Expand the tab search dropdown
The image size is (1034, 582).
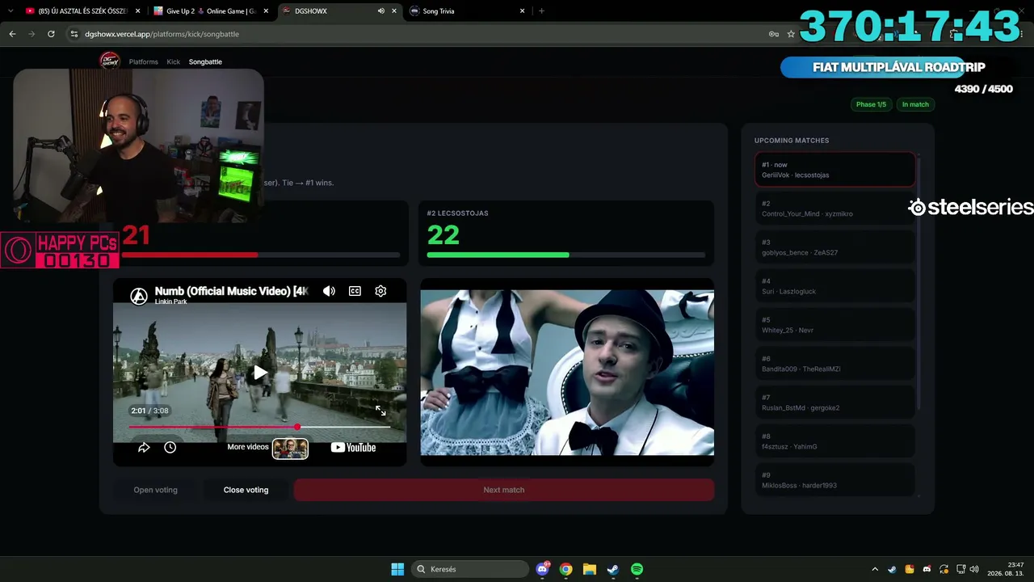pyautogui.click(x=11, y=11)
